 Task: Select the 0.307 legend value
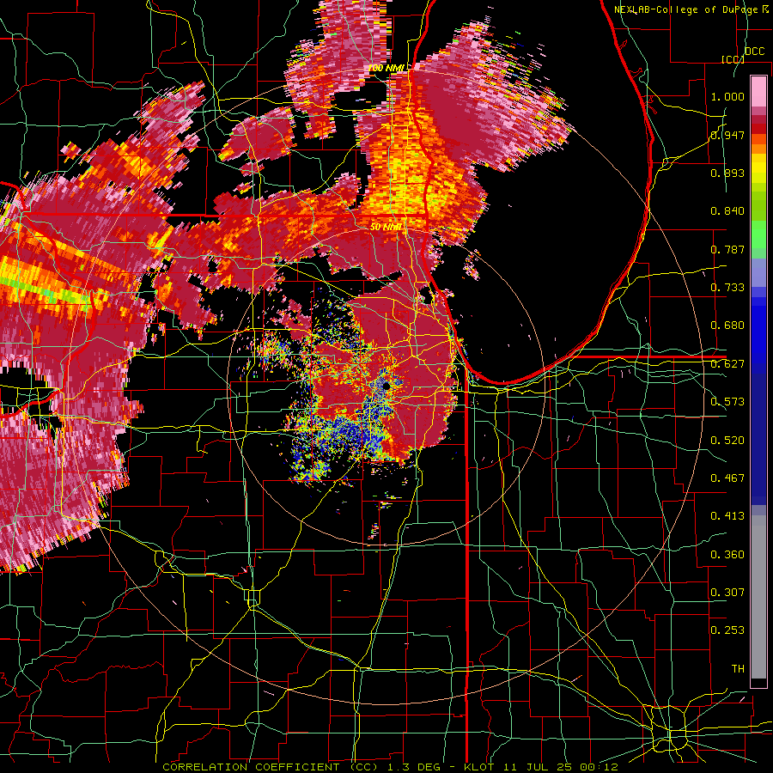[727, 593]
